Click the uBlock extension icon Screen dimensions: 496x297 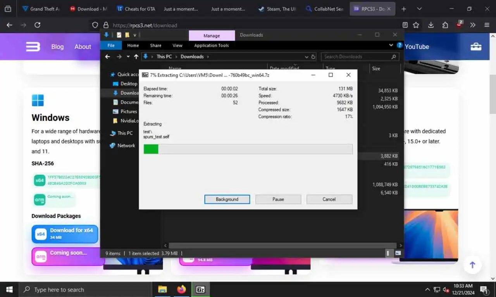(459, 25)
